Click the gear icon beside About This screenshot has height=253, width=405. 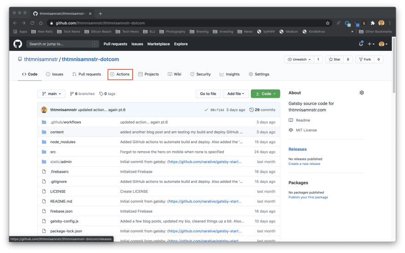point(361,93)
